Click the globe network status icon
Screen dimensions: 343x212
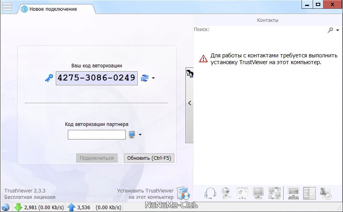(6, 207)
